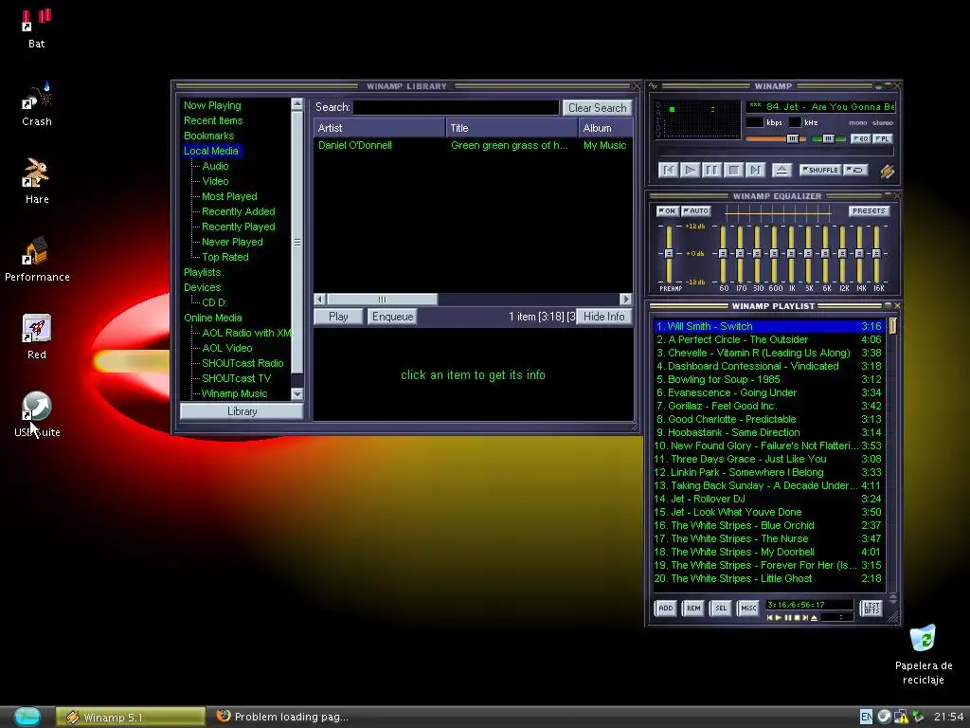
Task: Click into the library Search field
Action: (x=456, y=108)
